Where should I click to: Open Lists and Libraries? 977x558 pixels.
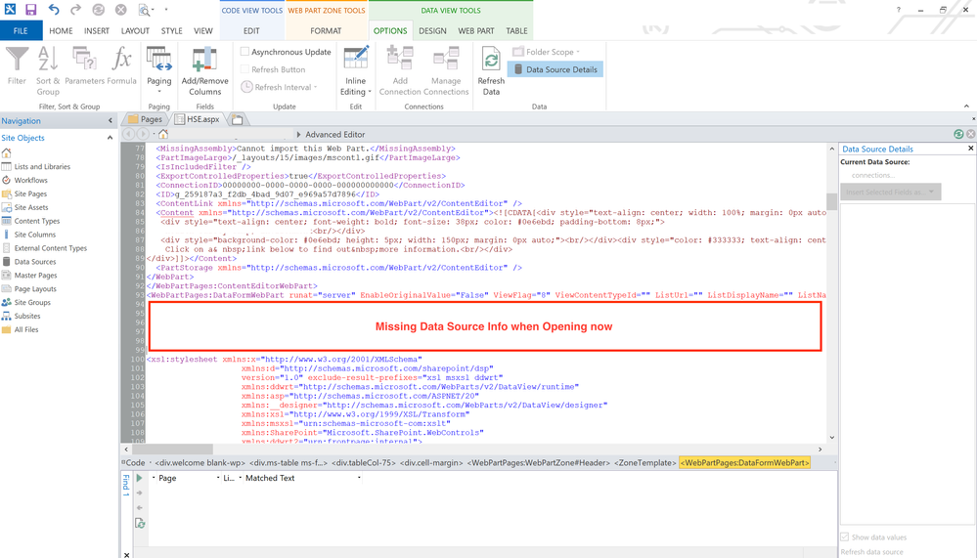click(x=36, y=166)
